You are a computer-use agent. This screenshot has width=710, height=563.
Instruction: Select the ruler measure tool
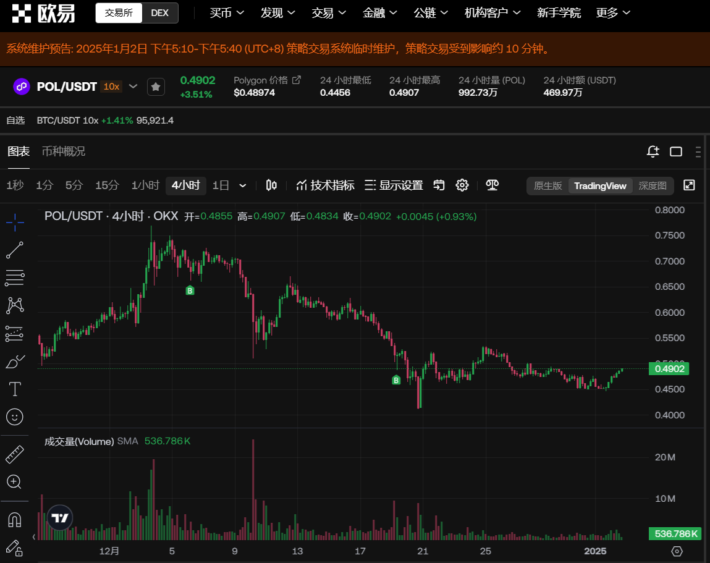[x=15, y=454]
